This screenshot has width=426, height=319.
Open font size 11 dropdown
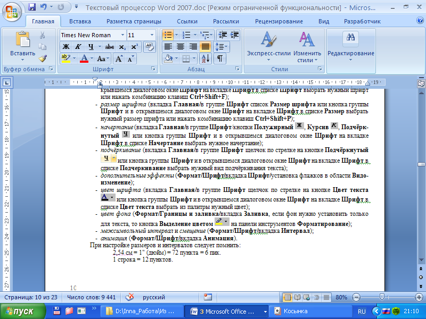[152, 35]
